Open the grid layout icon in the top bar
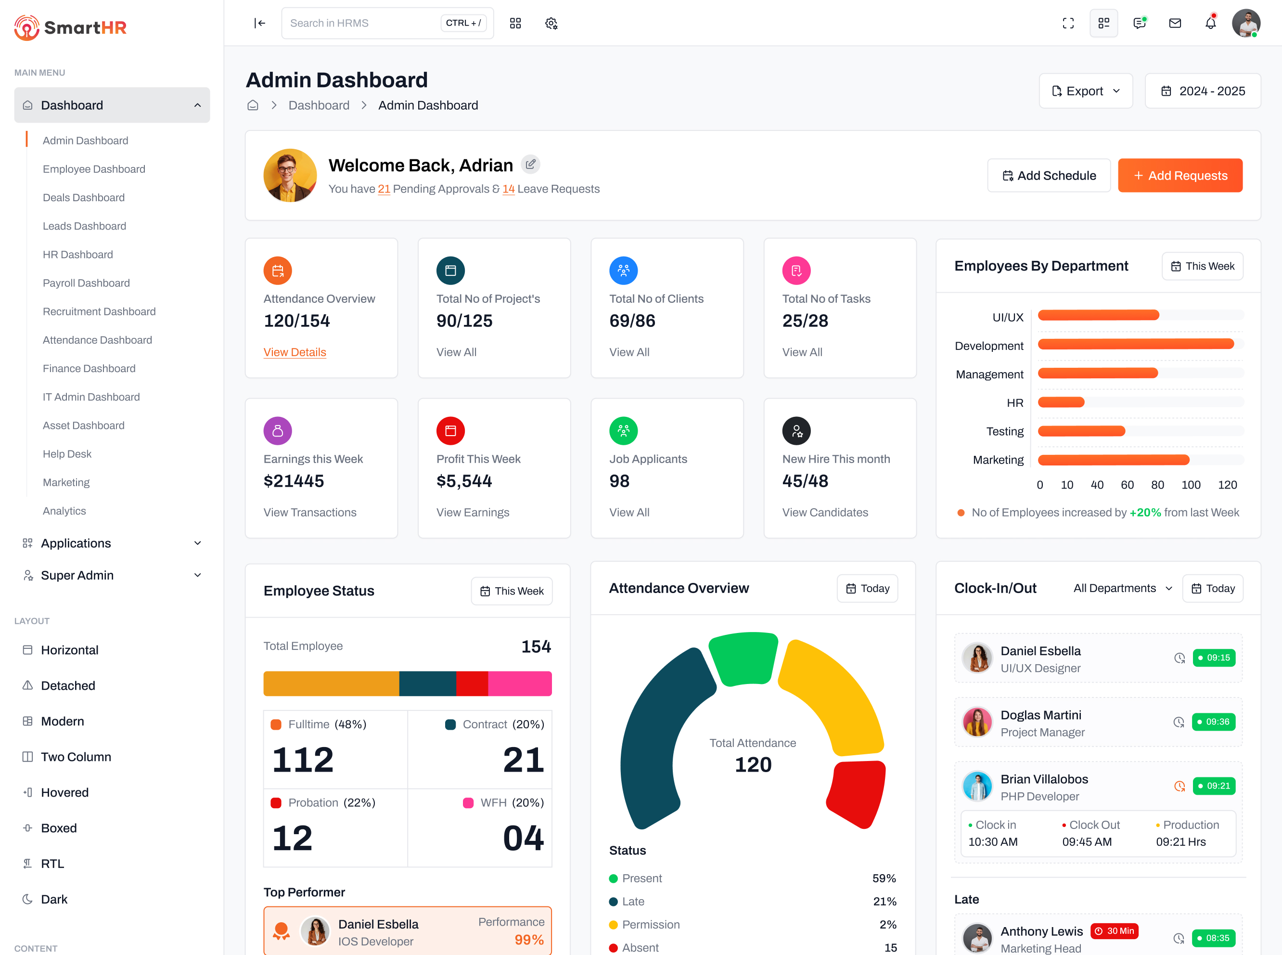This screenshot has width=1282, height=955. (x=515, y=23)
